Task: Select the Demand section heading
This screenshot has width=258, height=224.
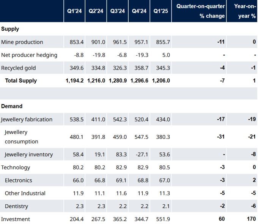Action: [12, 106]
